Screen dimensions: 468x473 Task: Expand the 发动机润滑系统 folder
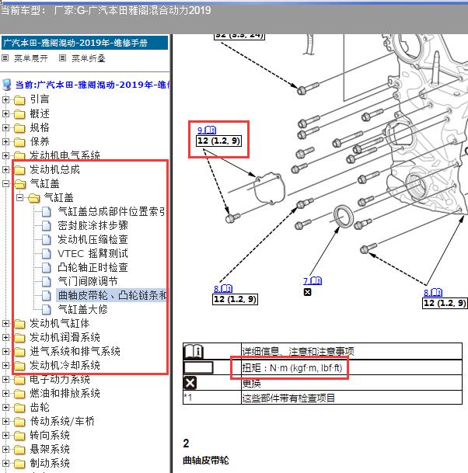5,337
